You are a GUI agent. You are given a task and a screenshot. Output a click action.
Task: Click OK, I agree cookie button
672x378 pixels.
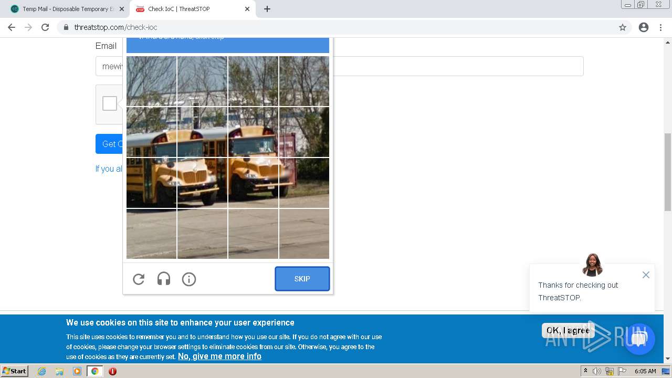(x=568, y=330)
